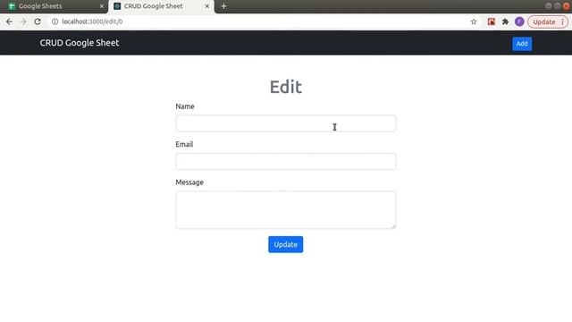Close the CRUD Google Sheet tab

pos(206,6)
